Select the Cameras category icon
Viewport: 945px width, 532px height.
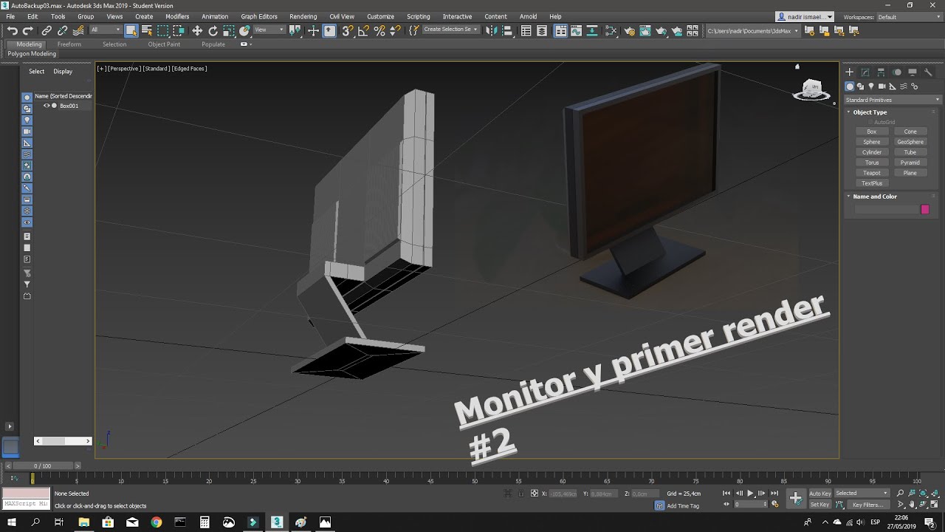(x=882, y=86)
